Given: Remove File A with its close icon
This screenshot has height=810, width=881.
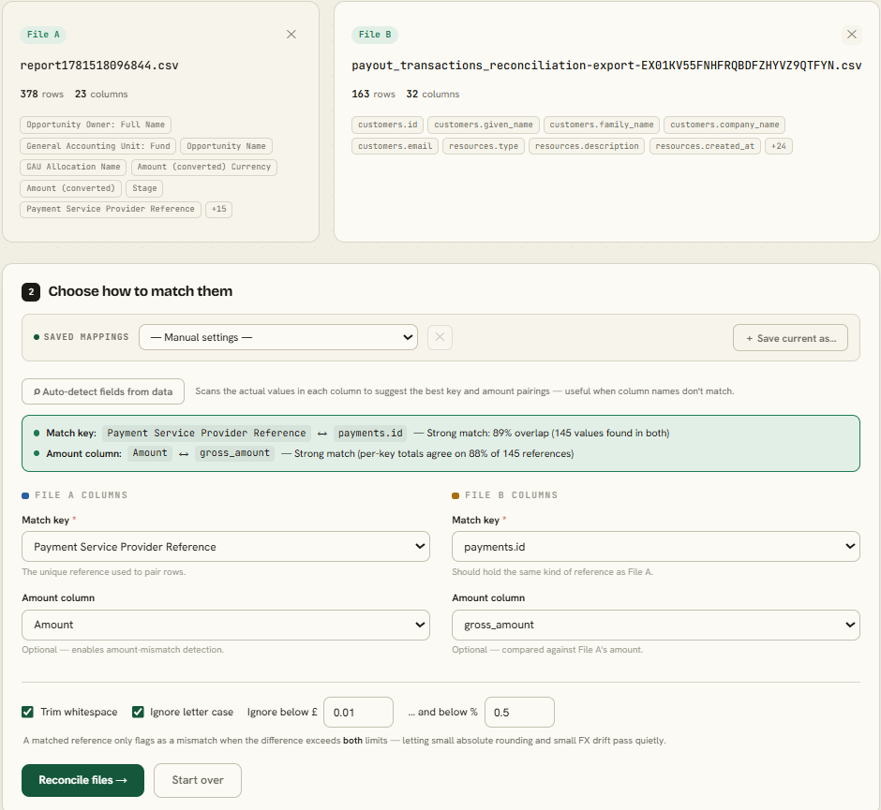Looking at the screenshot, I should point(291,35).
